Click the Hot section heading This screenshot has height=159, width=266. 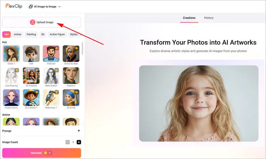tap(4, 42)
